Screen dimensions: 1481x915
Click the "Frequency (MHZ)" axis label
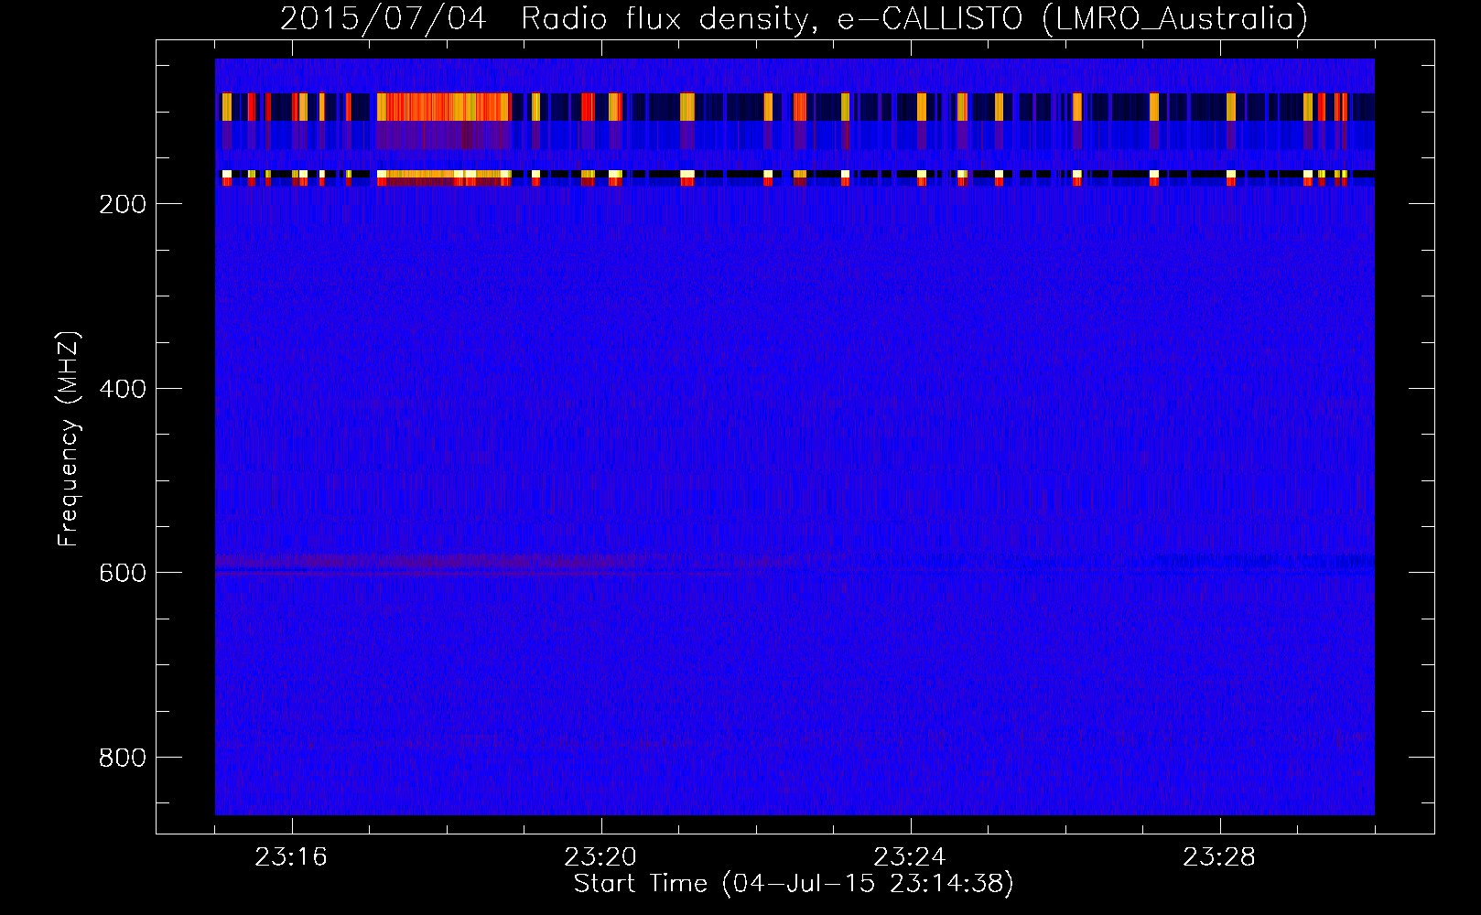point(69,439)
